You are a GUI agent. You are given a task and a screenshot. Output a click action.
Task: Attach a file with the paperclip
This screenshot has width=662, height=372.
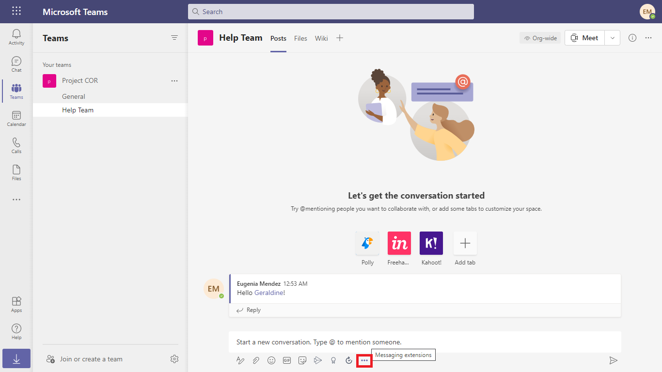(255, 360)
